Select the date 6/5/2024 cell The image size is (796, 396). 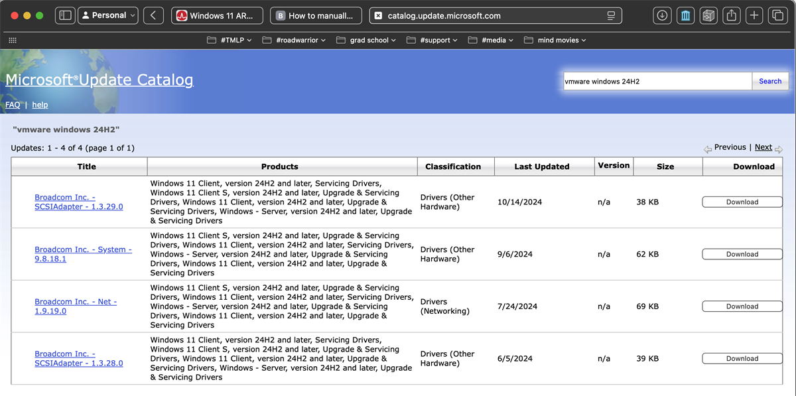(515, 358)
